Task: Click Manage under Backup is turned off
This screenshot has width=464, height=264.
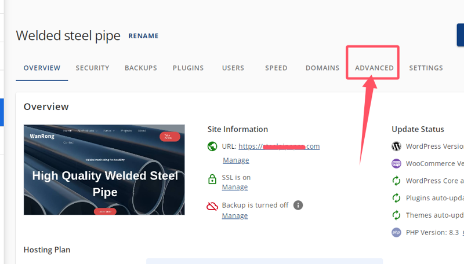Action: point(234,216)
